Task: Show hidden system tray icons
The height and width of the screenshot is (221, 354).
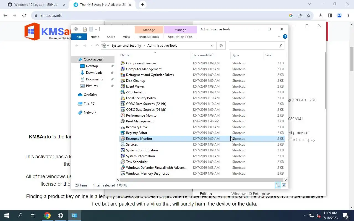Action: click(x=305, y=215)
